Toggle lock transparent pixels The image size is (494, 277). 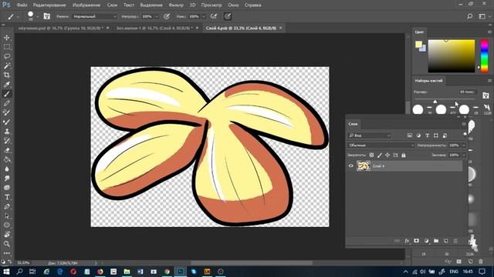(372, 155)
